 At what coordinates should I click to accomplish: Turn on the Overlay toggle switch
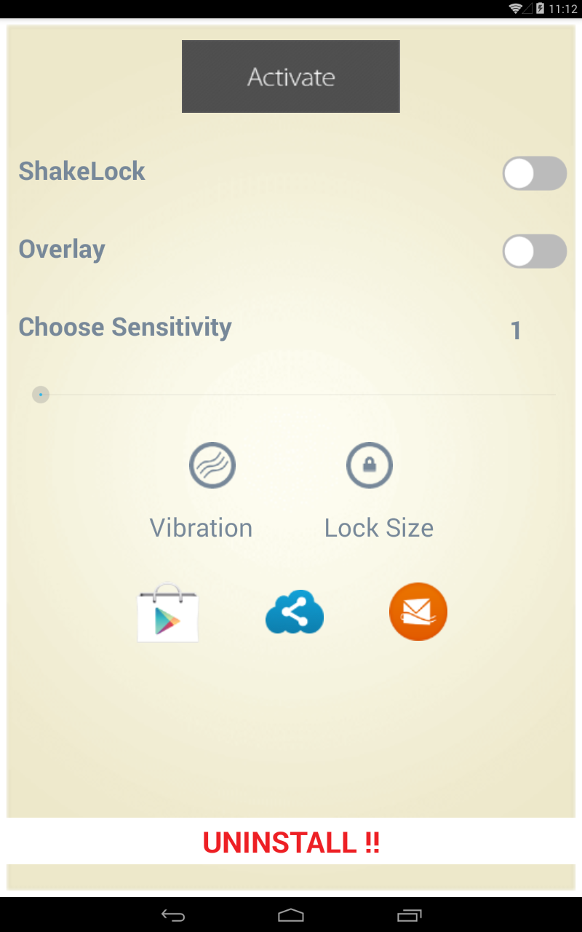pos(534,251)
